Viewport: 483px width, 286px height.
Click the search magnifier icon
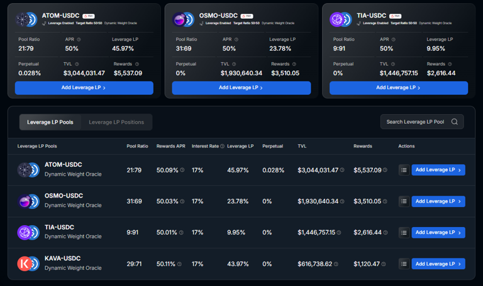(x=454, y=122)
